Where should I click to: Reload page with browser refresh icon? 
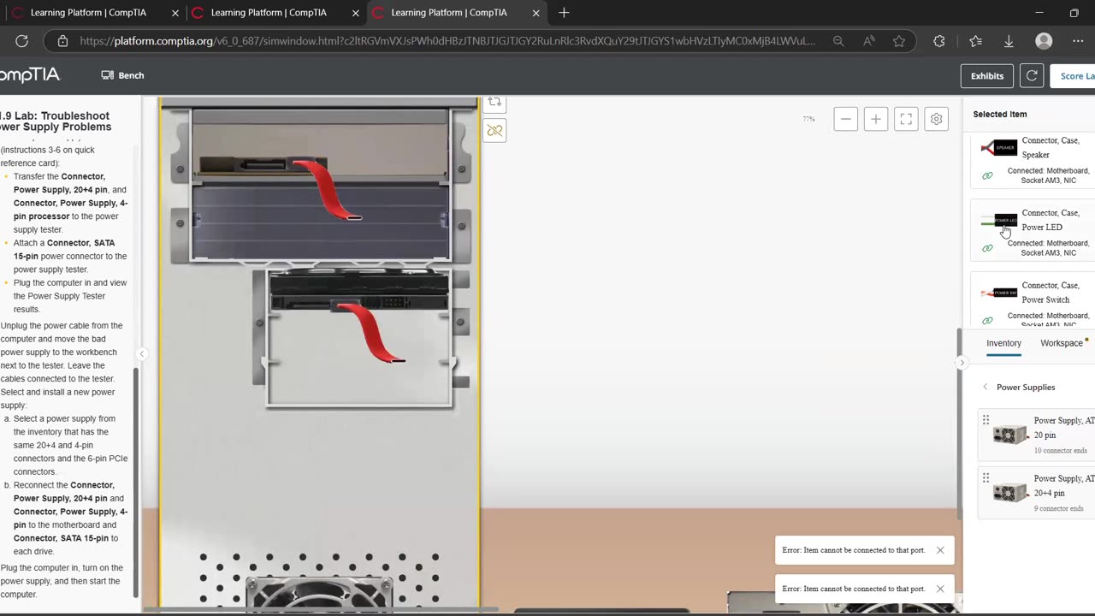[x=22, y=41]
